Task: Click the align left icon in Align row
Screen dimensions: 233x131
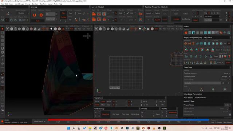Action: (x=186, y=56)
